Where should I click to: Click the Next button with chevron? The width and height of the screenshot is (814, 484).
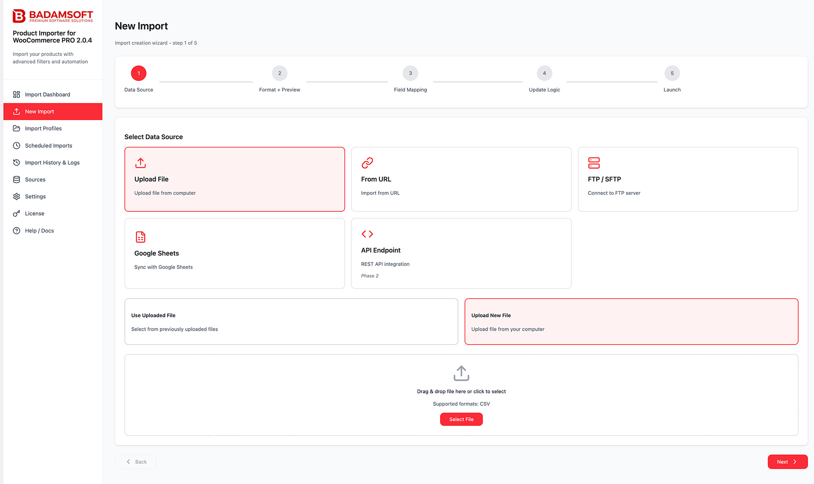[x=787, y=462]
